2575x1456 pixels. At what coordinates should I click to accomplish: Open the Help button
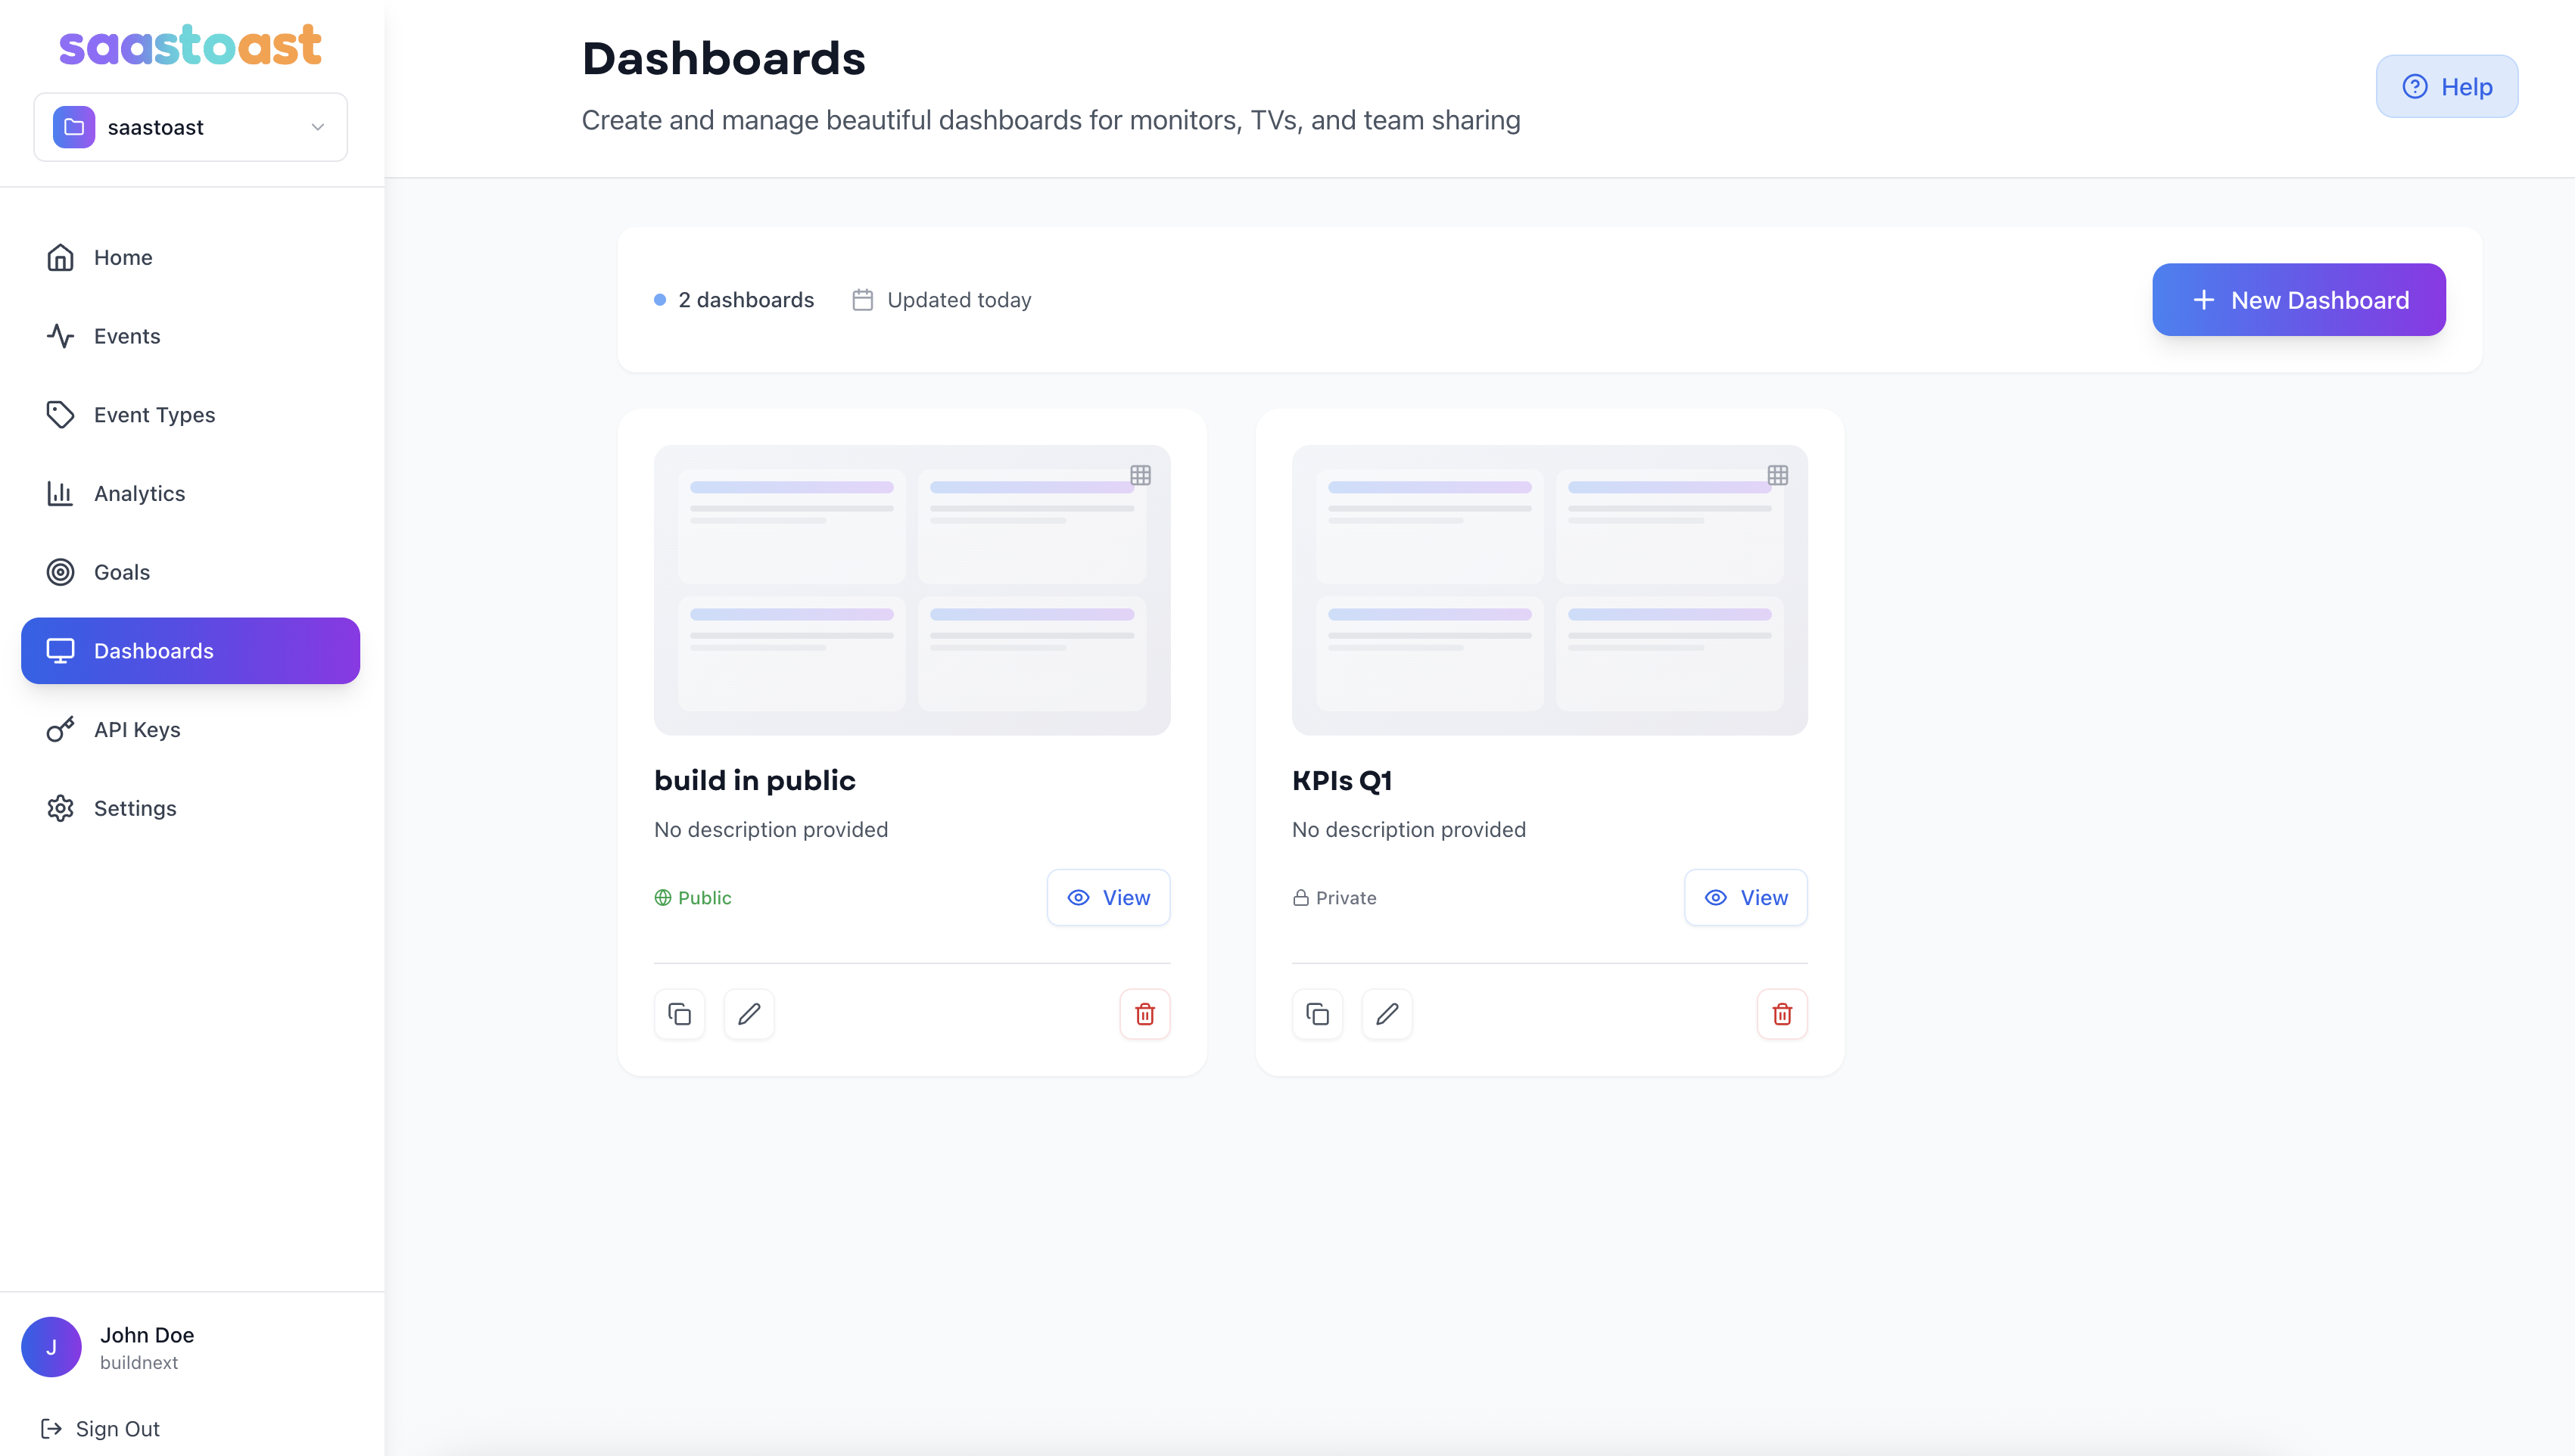point(2446,87)
